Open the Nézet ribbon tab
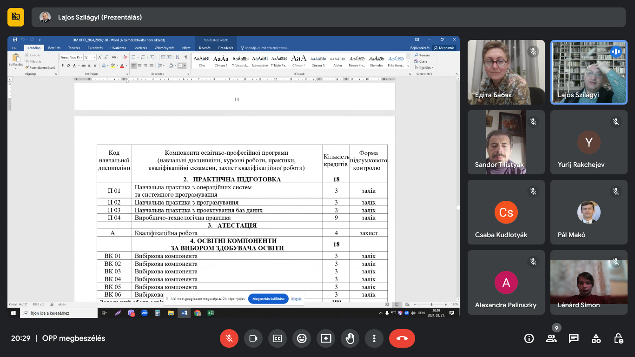Screen dimensions: 635x357 click(186, 48)
